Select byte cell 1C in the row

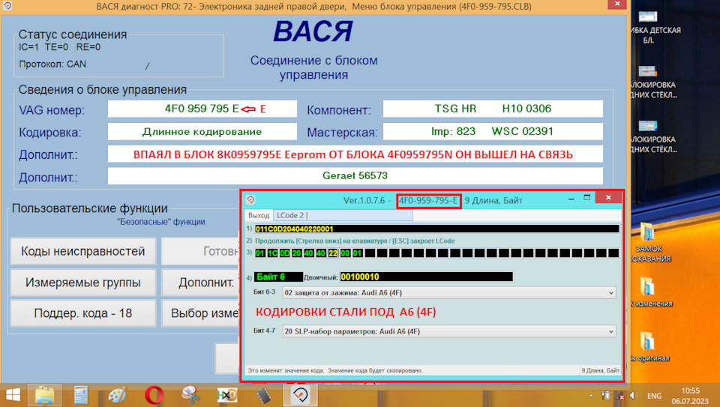[273, 253]
